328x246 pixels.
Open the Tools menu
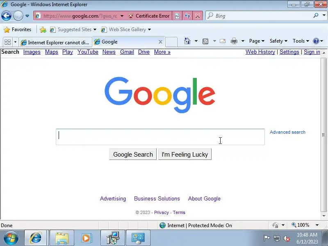[301, 41]
